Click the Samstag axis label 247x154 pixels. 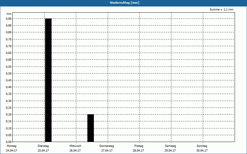[170, 146]
